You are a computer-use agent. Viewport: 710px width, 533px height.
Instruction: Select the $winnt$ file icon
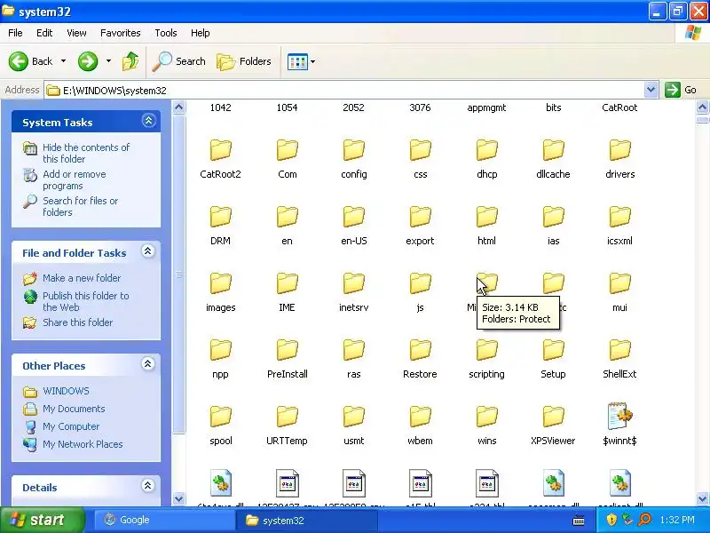[x=619, y=416]
